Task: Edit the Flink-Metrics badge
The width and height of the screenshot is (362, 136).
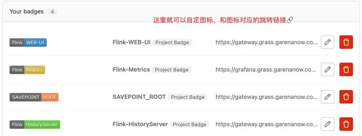Action: click(x=328, y=70)
